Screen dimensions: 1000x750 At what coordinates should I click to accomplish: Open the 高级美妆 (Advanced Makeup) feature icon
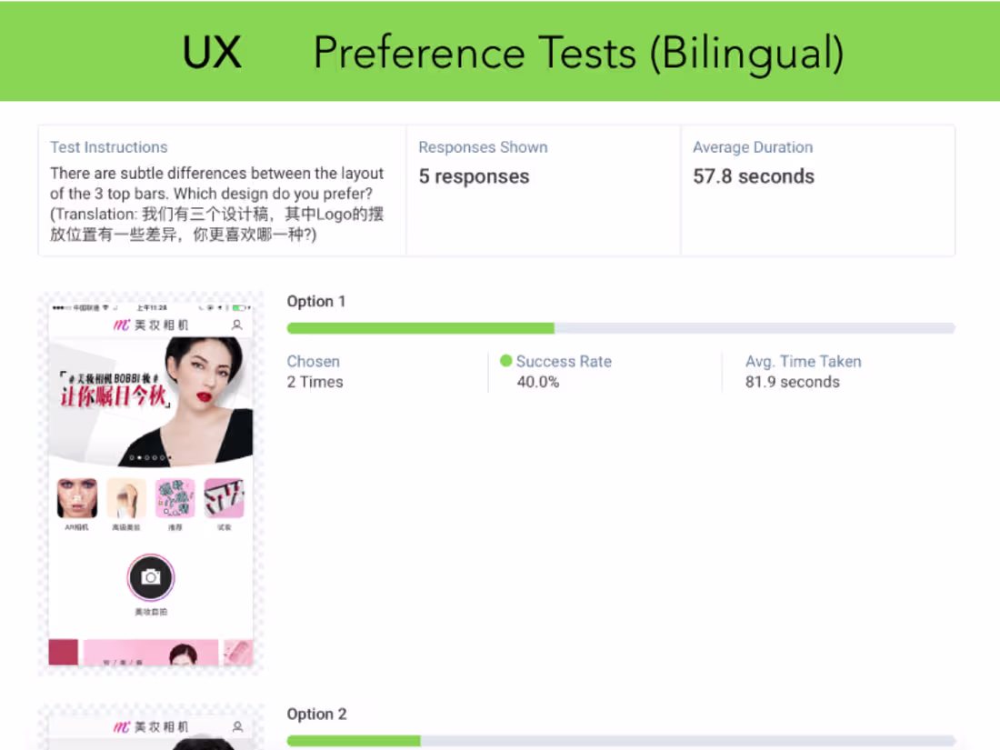coord(126,497)
